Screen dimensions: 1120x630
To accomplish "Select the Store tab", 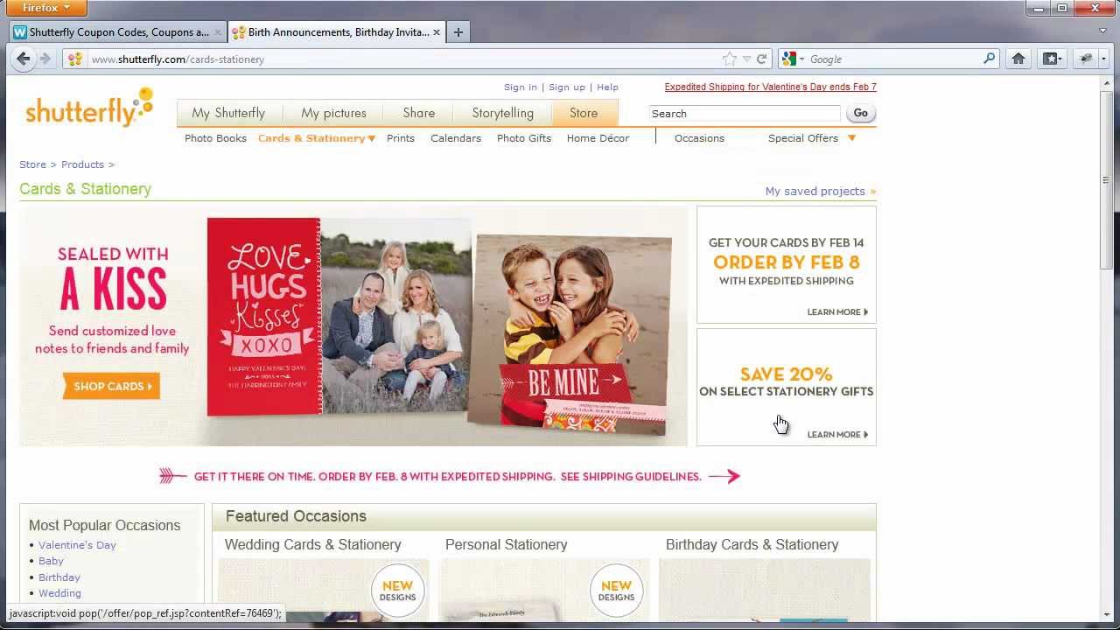I will (x=584, y=113).
